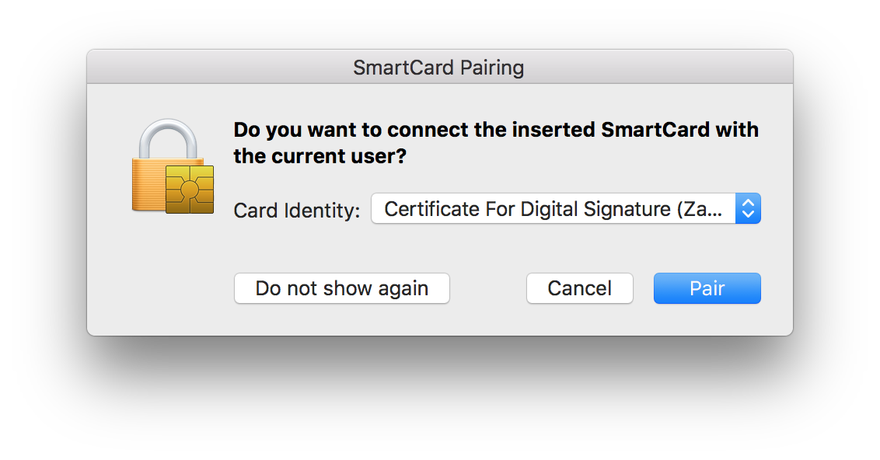Click the SmartCard Pairing title bar
The image size is (880, 460).
[x=439, y=67]
